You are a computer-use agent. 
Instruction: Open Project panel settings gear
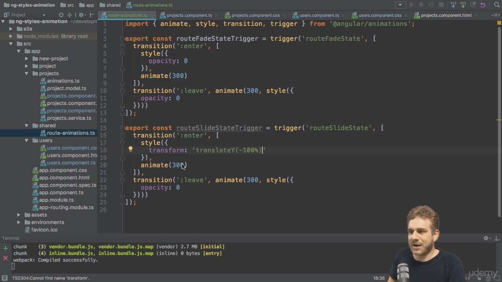point(82,15)
